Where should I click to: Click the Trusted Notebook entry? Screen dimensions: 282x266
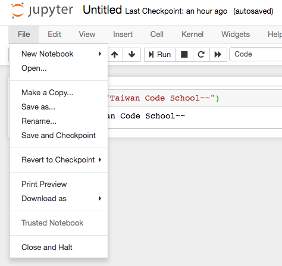(58, 223)
